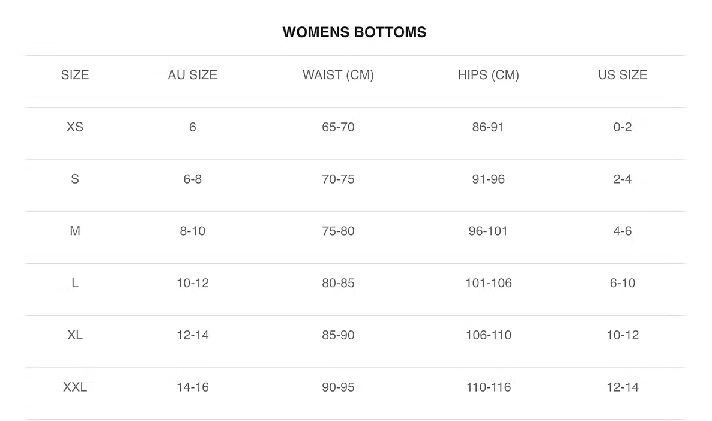Click waist value 65-70

[339, 127]
